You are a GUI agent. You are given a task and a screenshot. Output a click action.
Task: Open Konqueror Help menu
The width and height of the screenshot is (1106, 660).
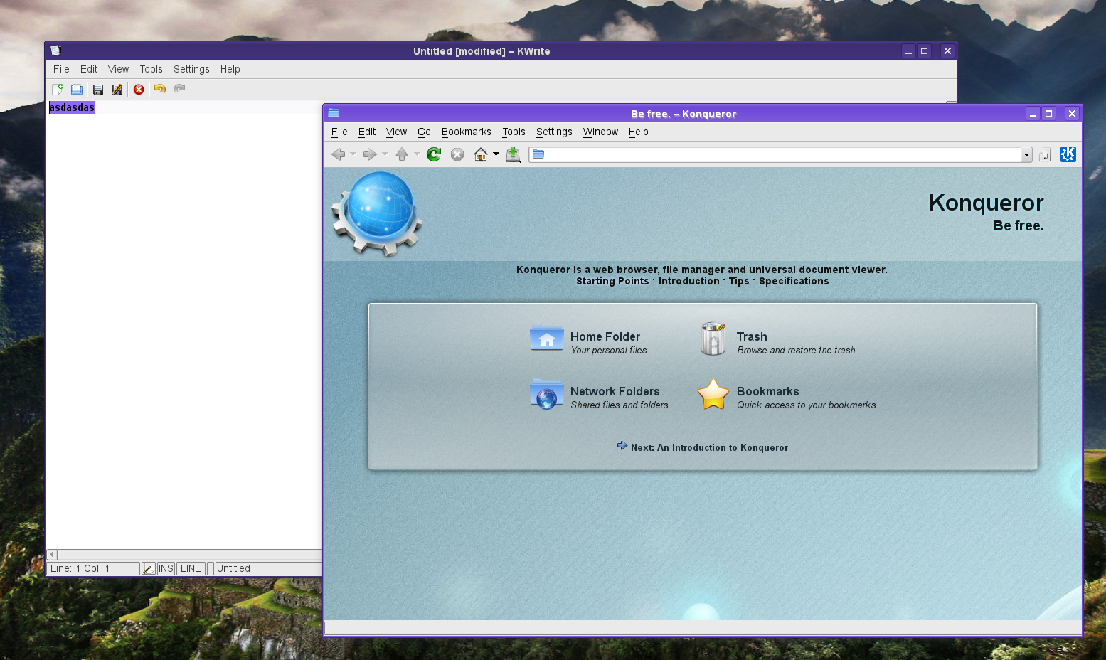pyautogui.click(x=638, y=132)
